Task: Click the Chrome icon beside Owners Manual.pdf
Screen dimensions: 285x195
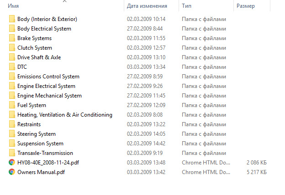Action: click(x=11, y=172)
